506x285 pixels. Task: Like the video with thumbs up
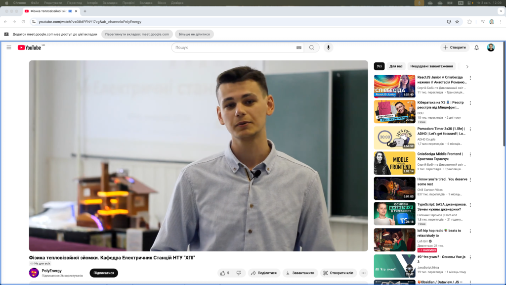pos(225,273)
